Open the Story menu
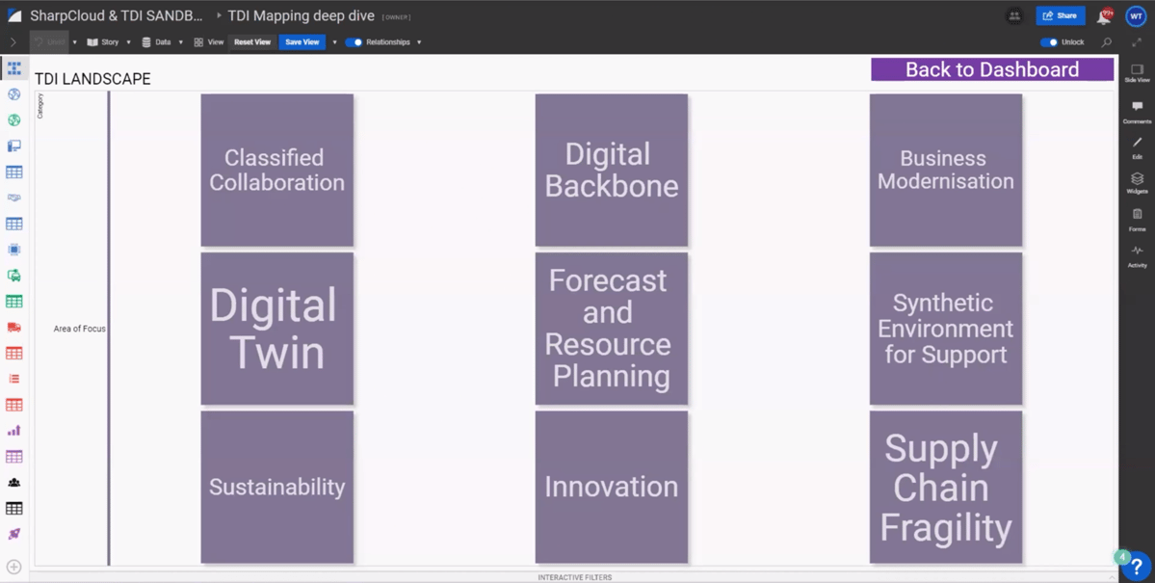 coord(103,42)
